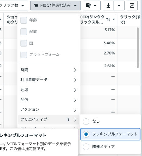Open the CTR column options arrow
Image resolution: width=142 pixels, height=156 pixels.
tap(114, 19)
